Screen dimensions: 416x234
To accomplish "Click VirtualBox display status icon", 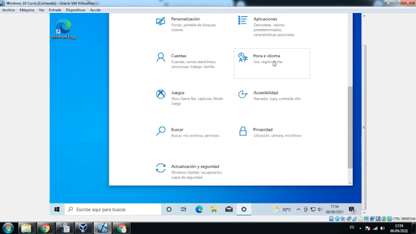I will 366,218.
